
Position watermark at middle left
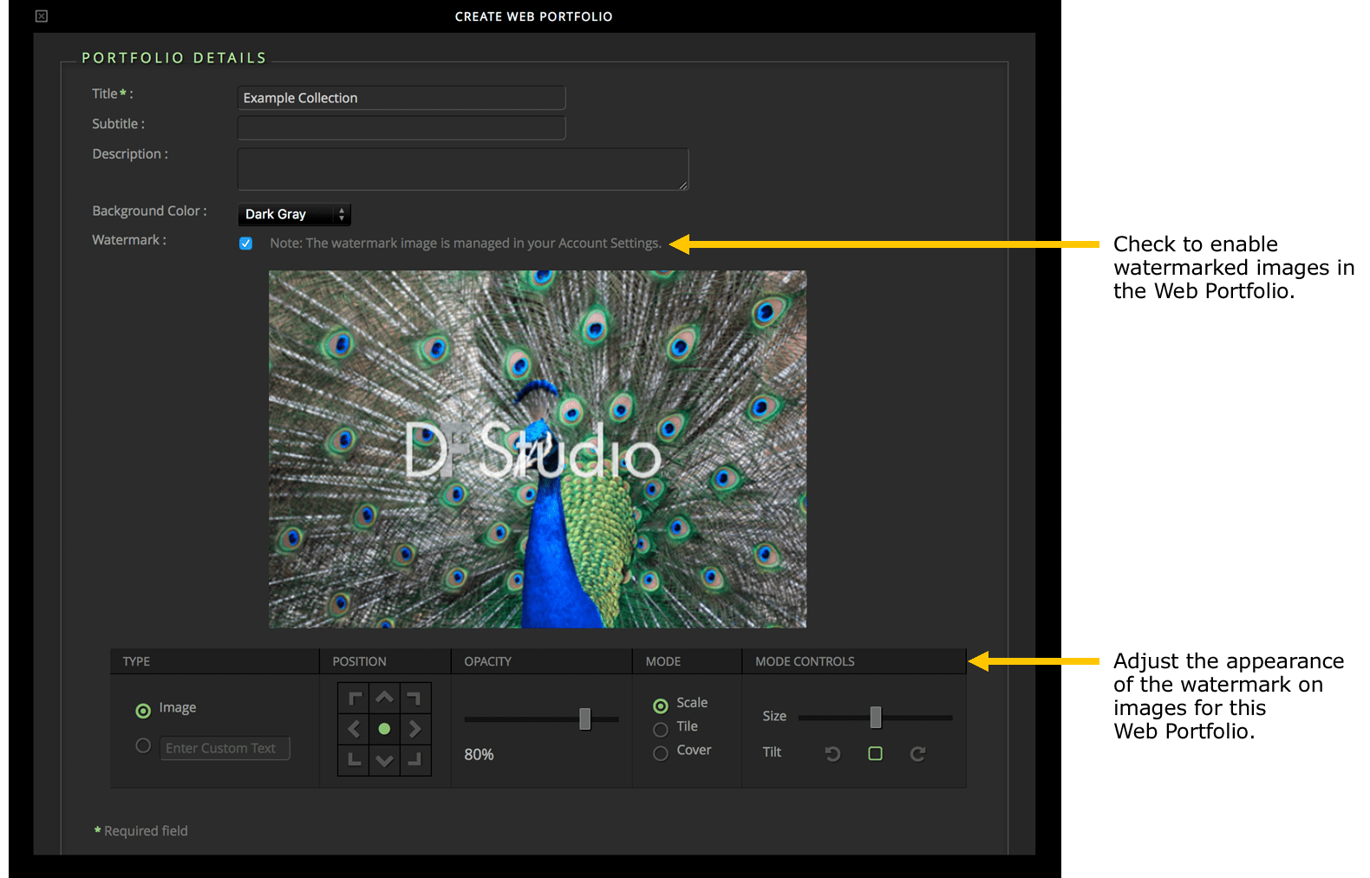pyautogui.click(x=354, y=729)
